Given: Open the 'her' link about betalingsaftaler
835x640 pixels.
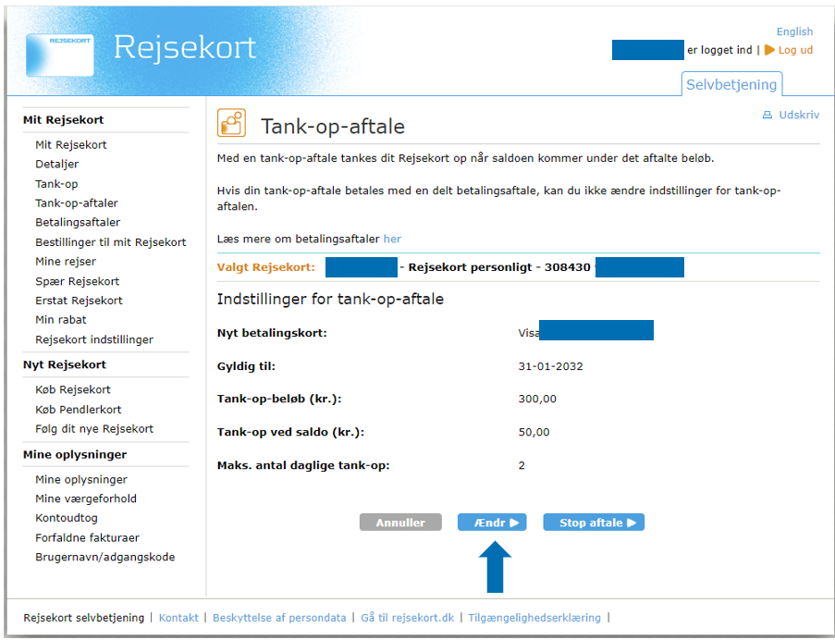Looking at the screenshot, I should (x=392, y=239).
